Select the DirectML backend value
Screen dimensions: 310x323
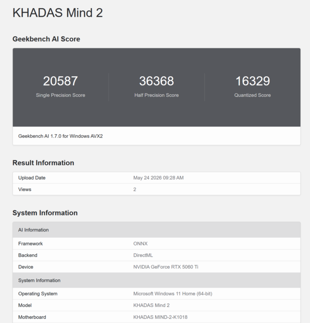143,255
